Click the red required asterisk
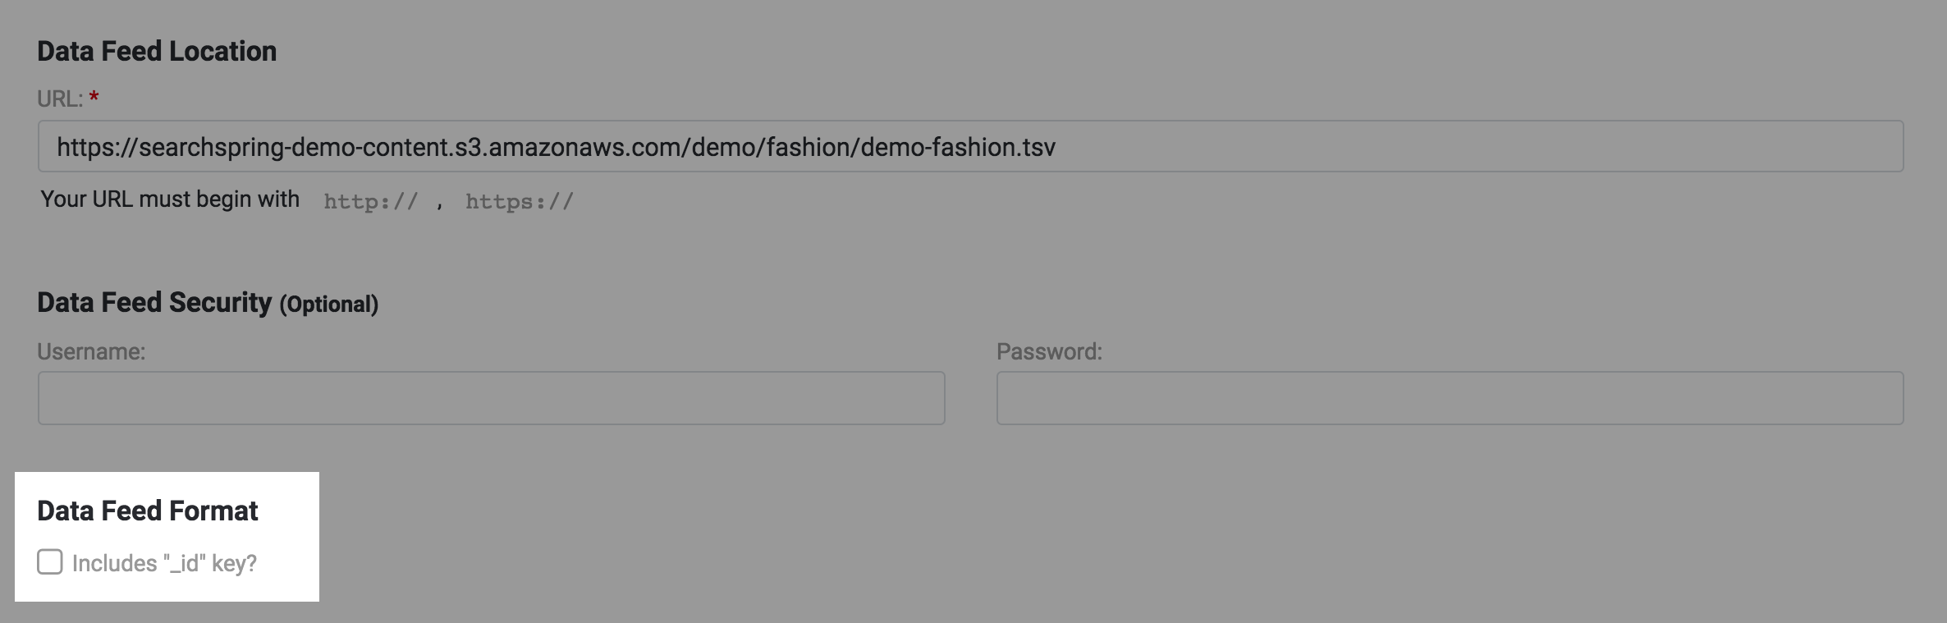 tap(94, 98)
